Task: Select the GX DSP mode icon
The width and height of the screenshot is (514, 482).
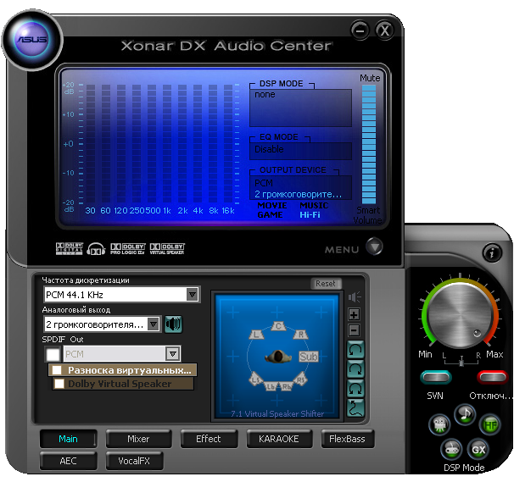Action: click(478, 450)
